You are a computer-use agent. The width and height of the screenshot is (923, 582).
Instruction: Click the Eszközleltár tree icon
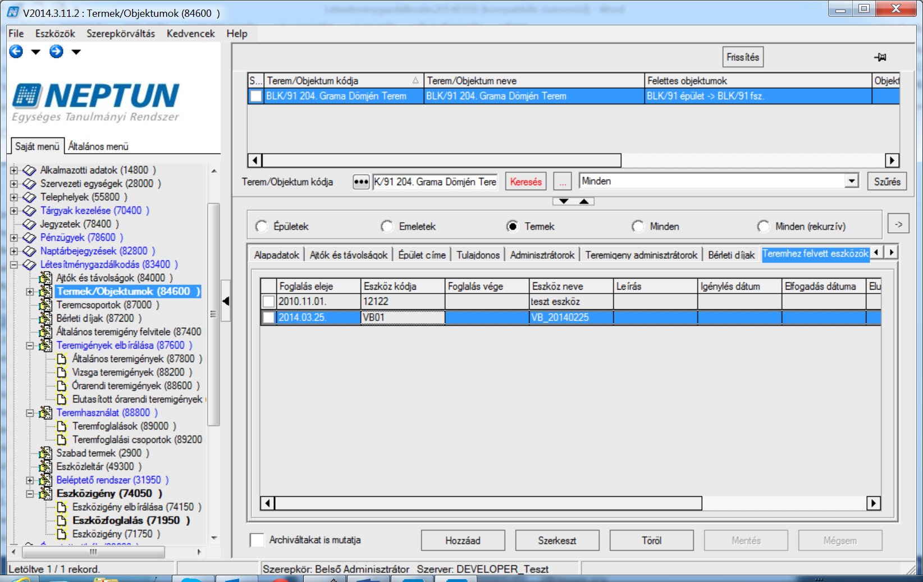(45, 466)
